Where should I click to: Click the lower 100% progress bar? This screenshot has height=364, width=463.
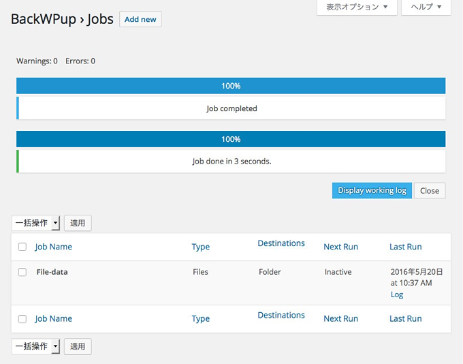231,139
